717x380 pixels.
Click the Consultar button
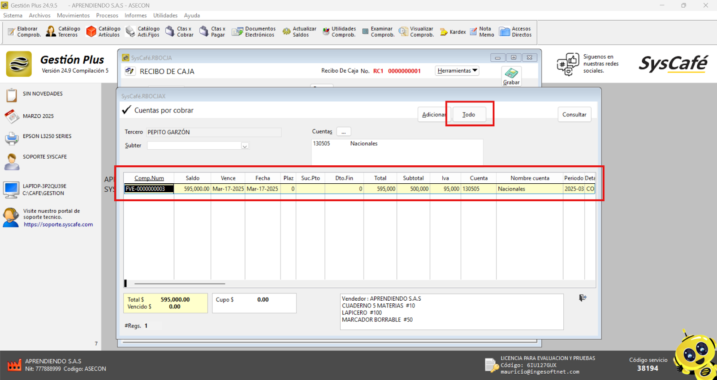pyautogui.click(x=574, y=115)
